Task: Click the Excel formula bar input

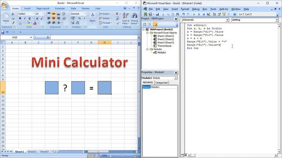Action: 93,37
